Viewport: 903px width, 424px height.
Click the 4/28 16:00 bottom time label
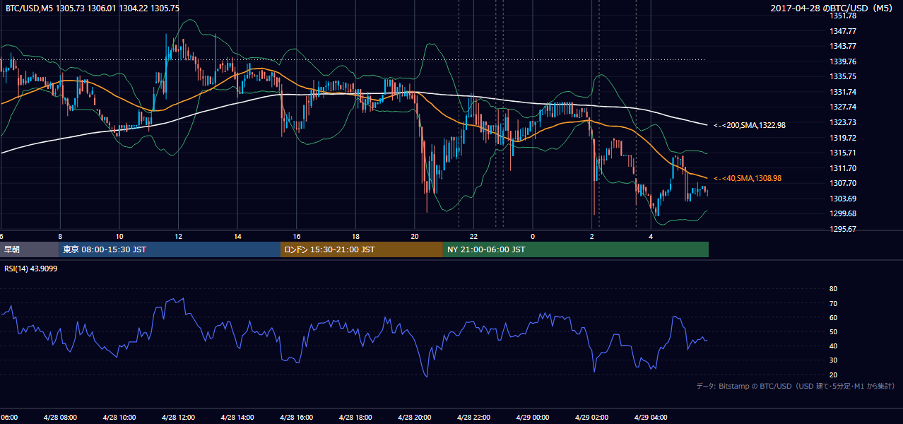(x=297, y=418)
